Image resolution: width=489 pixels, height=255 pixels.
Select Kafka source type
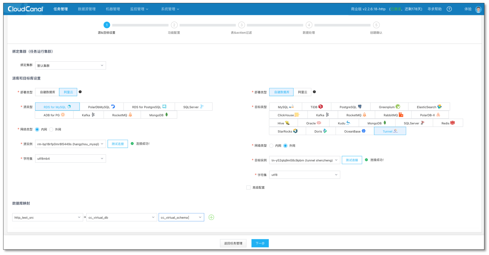pos(88,115)
